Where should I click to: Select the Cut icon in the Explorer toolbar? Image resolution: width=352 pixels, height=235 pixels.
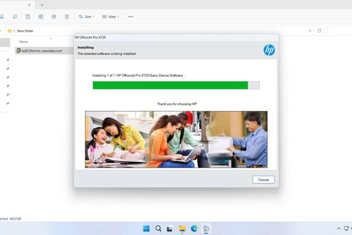(2, 17)
